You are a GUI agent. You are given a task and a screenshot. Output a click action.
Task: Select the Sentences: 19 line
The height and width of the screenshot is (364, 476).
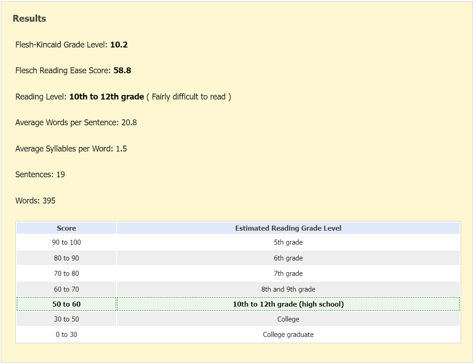point(40,175)
